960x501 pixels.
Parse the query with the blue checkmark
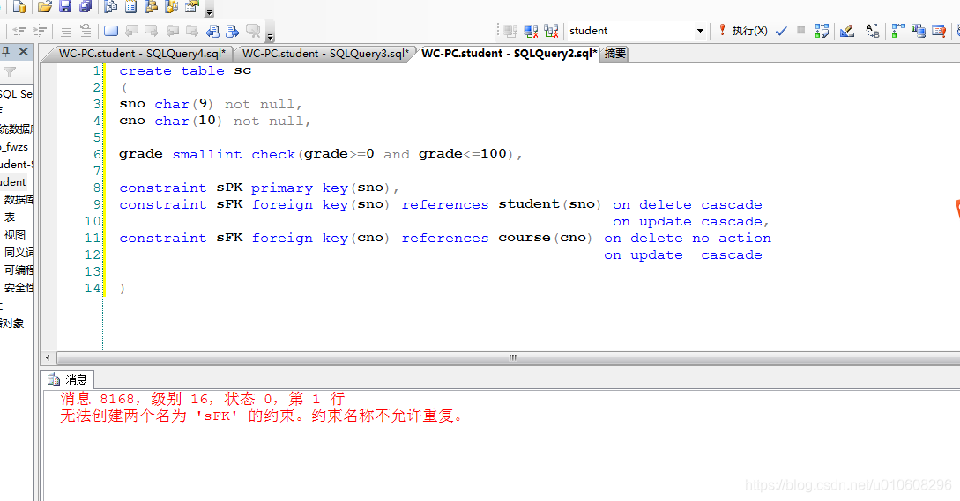pyautogui.click(x=781, y=31)
